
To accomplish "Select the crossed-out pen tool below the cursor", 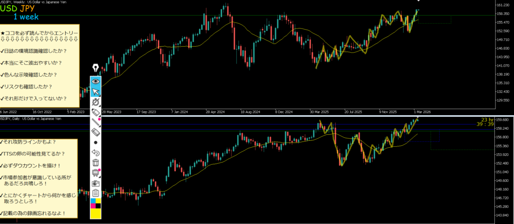I will point(96,103).
